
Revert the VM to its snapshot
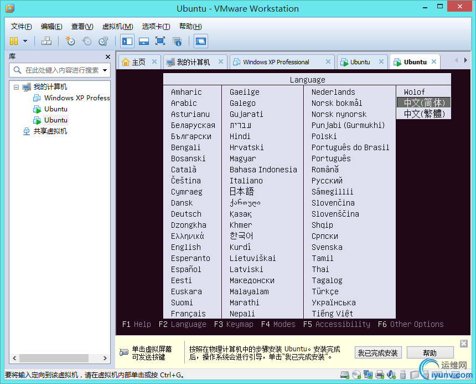(87, 41)
